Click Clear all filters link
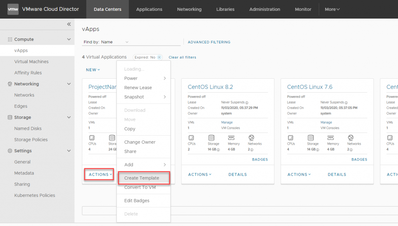 pos(182,57)
